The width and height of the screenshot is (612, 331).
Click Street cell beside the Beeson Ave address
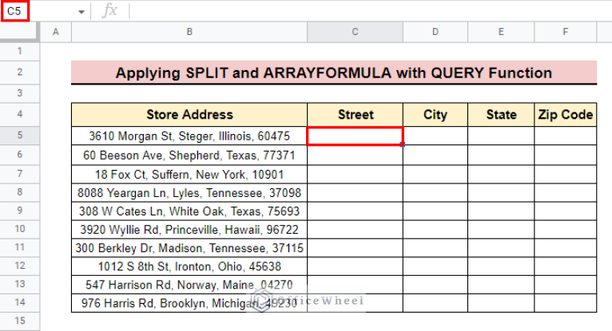355,155
